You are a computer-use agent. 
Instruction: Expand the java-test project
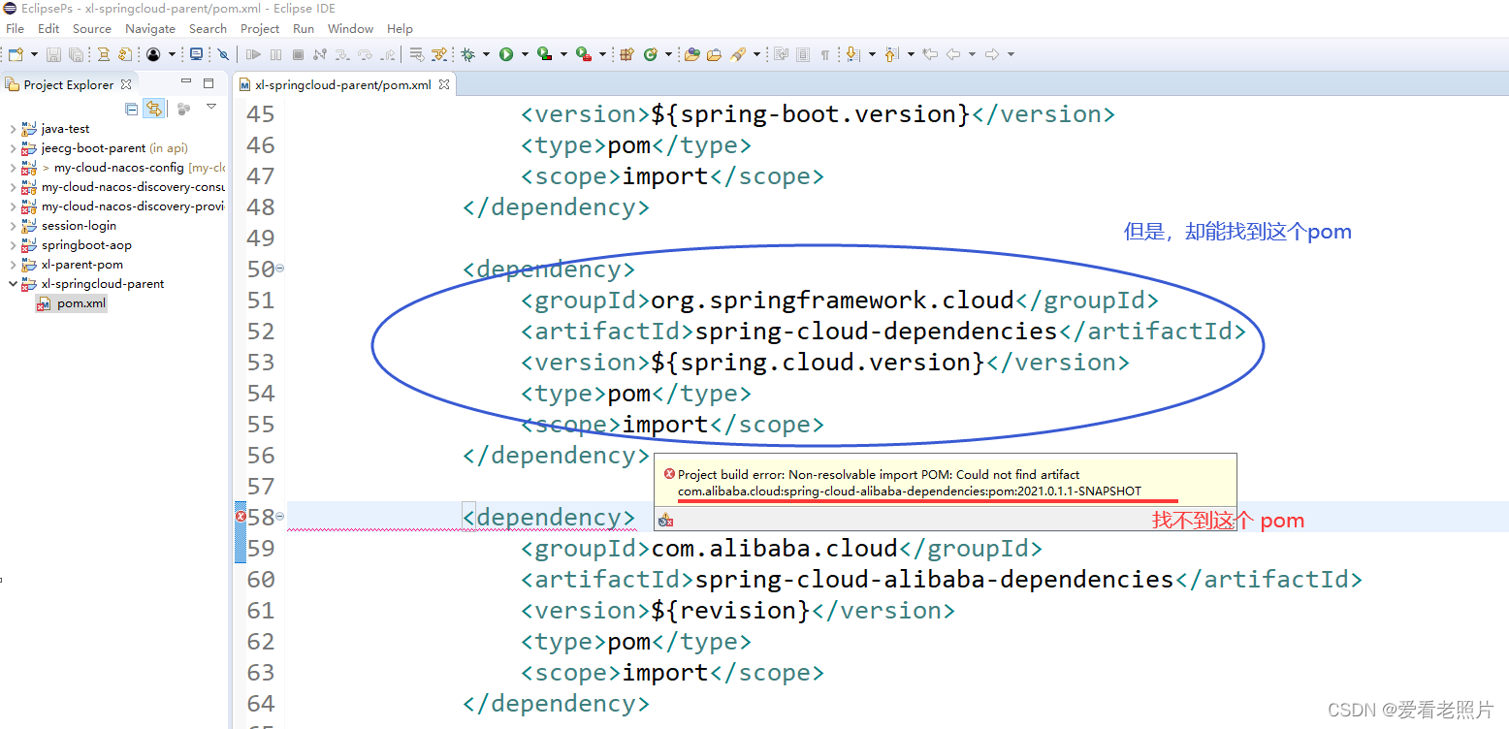(13, 129)
